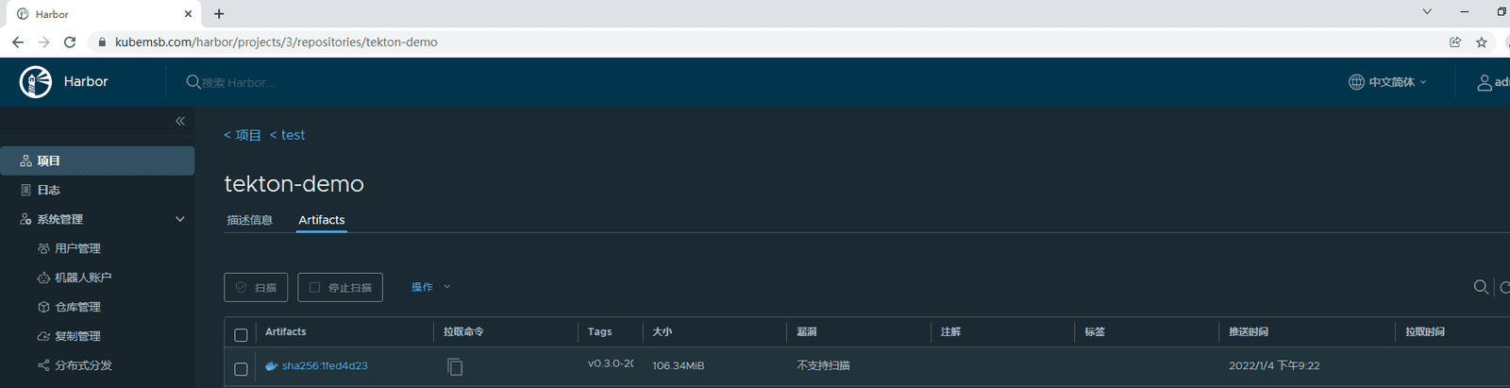1510x388 pixels.
Task: Select 项目 in the sidebar
Action: click(97, 160)
